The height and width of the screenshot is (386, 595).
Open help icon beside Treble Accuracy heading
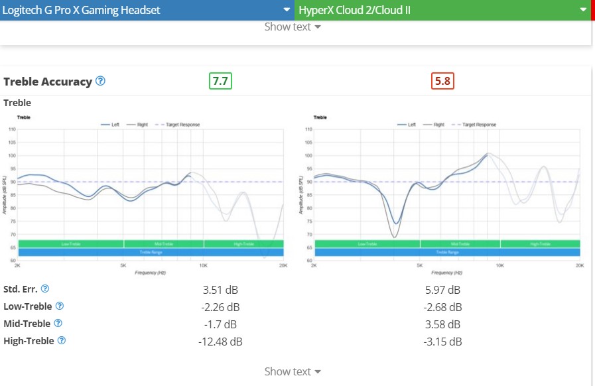[100, 81]
